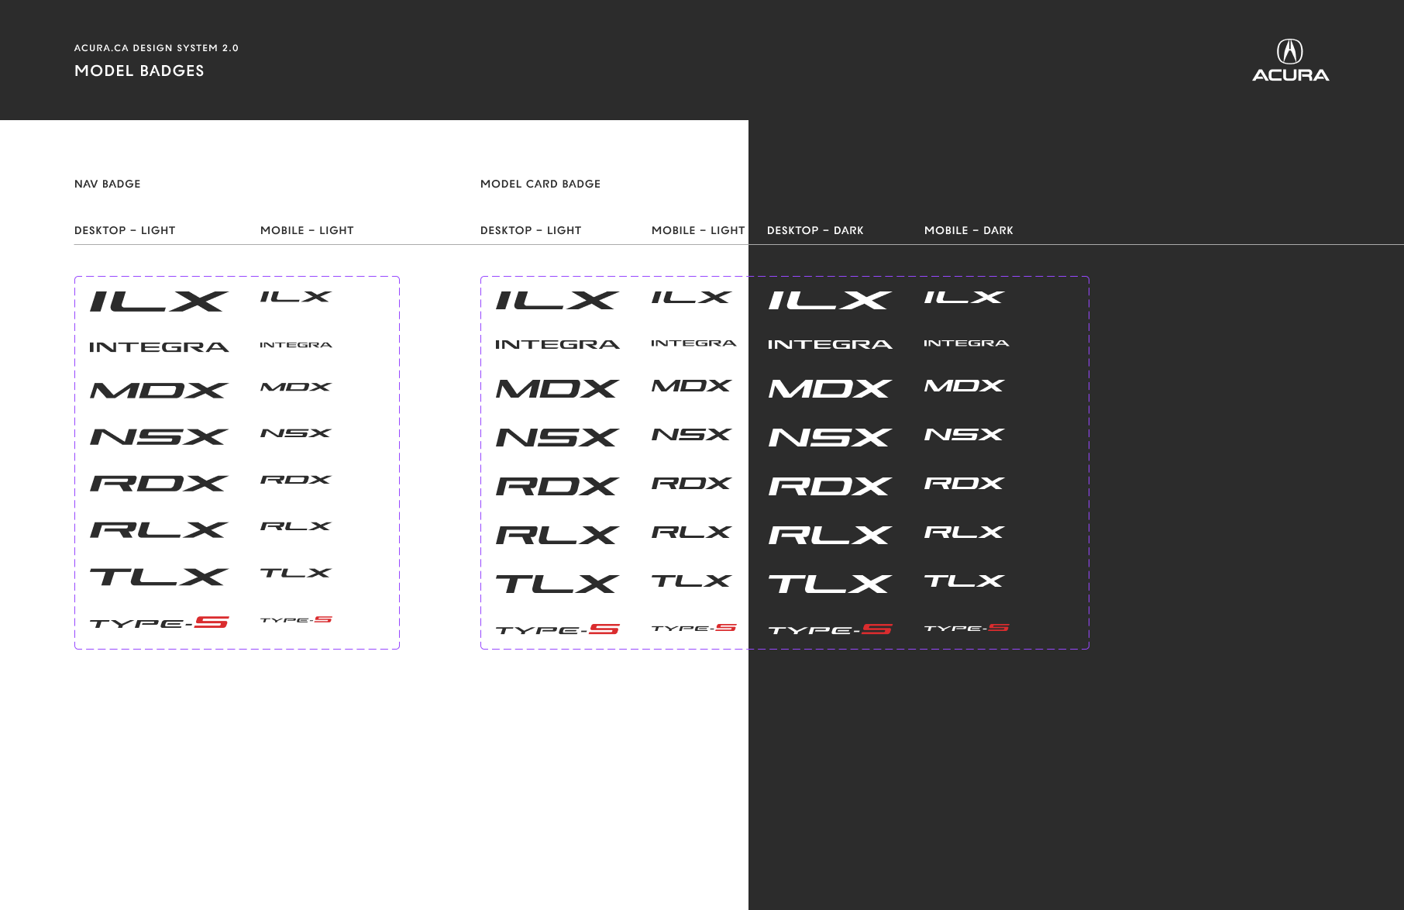Select the white ILX badge under Desktop – Dark

coord(830,301)
